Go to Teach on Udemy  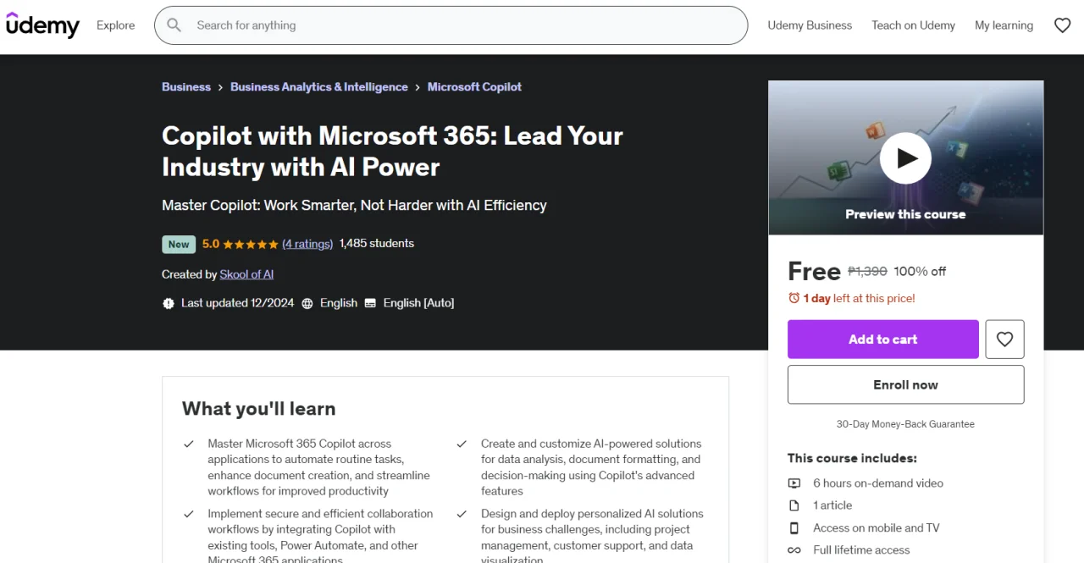[913, 25]
